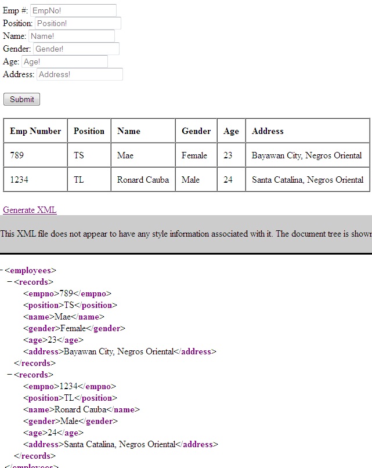Select table cell TS
Screen dimensions: 372x468
click(89, 155)
